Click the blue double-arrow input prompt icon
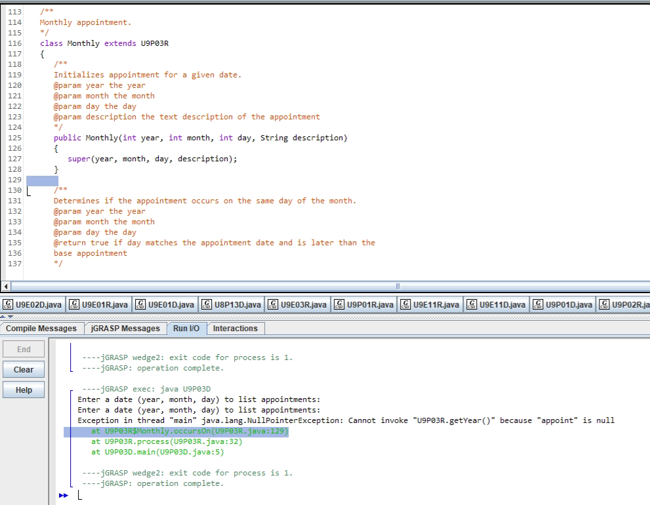This screenshot has height=505, width=650. pyautogui.click(x=63, y=495)
